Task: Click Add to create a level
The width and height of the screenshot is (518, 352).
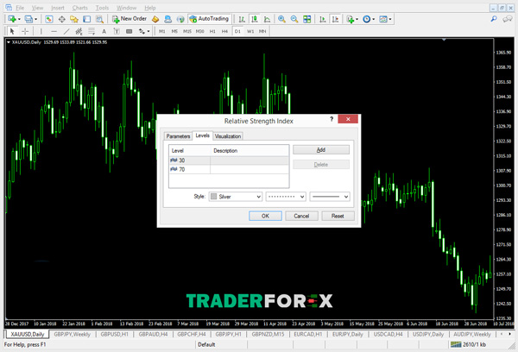Action: tap(321, 150)
